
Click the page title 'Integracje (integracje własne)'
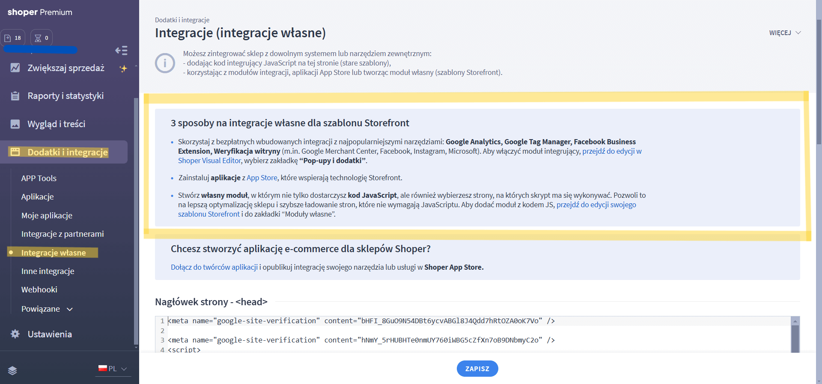(240, 33)
